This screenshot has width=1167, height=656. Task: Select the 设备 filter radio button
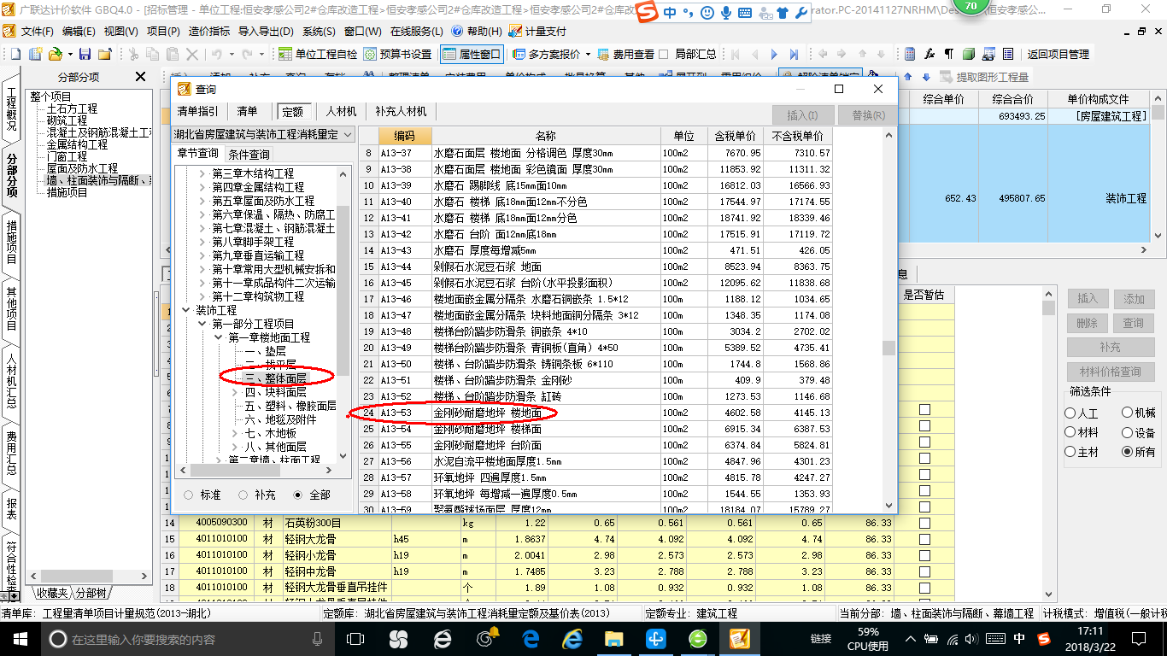1127,432
